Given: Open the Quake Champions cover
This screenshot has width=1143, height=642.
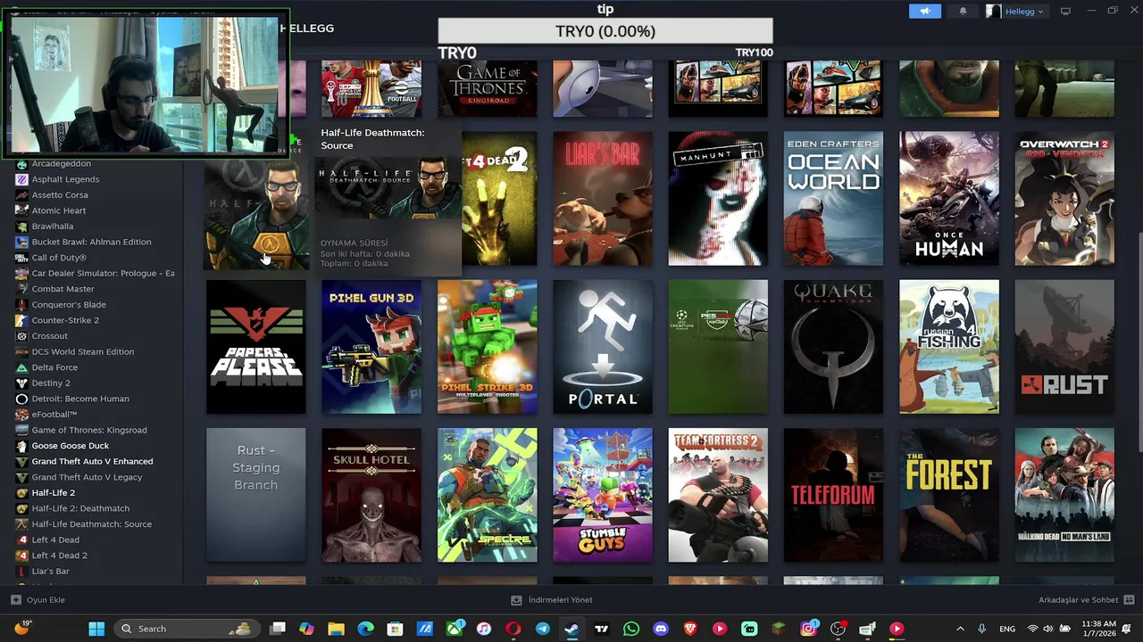Looking at the screenshot, I should point(833,347).
